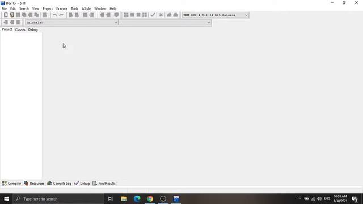Open the Compiler bottom tab

(x=11, y=184)
